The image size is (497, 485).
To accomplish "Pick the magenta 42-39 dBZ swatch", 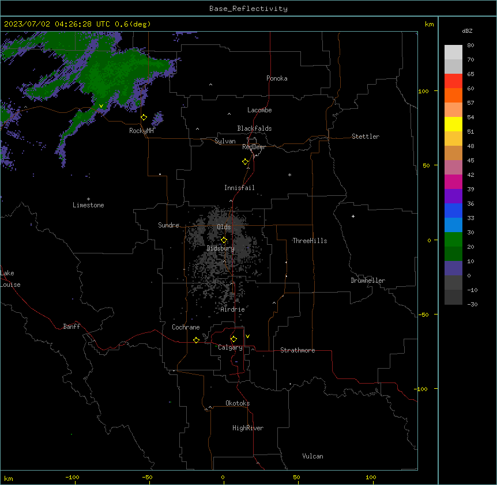I will (x=453, y=181).
